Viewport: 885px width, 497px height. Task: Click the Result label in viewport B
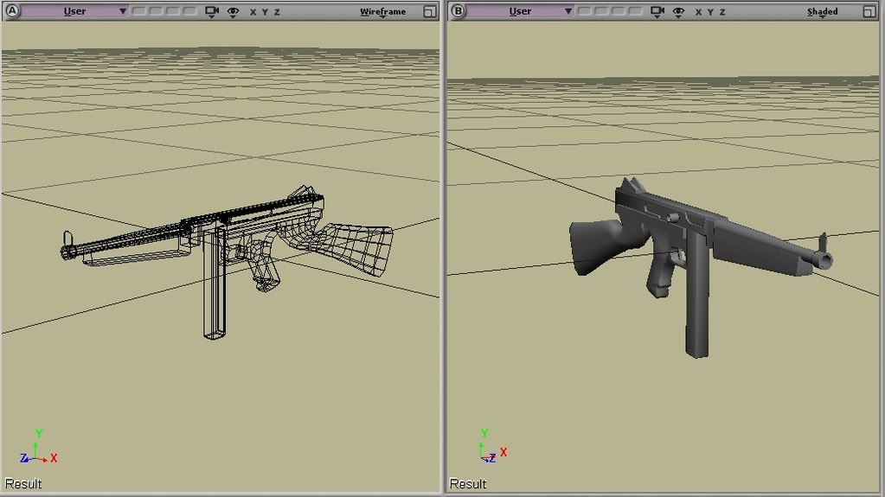[x=468, y=483]
